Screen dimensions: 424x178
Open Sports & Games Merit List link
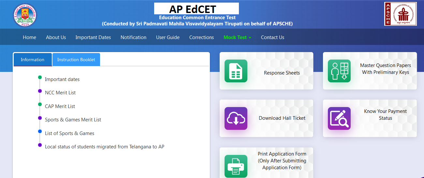pos(73,120)
